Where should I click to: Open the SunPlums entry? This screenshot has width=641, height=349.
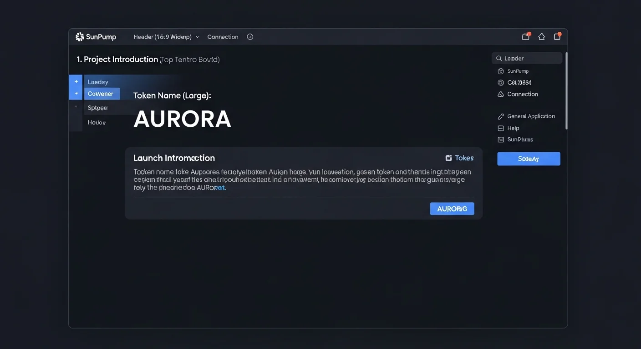pyautogui.click(x=520, y=140)
